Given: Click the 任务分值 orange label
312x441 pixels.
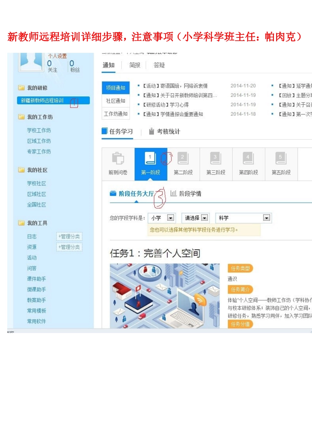Looking at the screenshot, I should 240,324.
